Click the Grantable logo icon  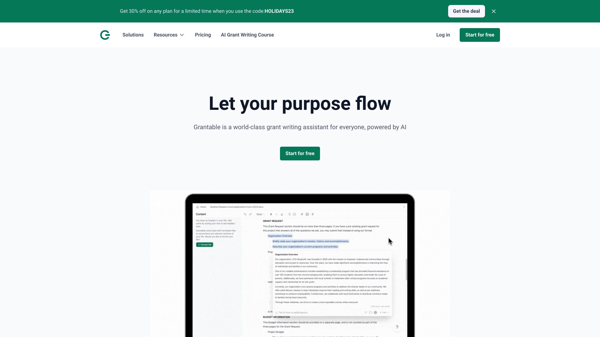click(105, 35)
